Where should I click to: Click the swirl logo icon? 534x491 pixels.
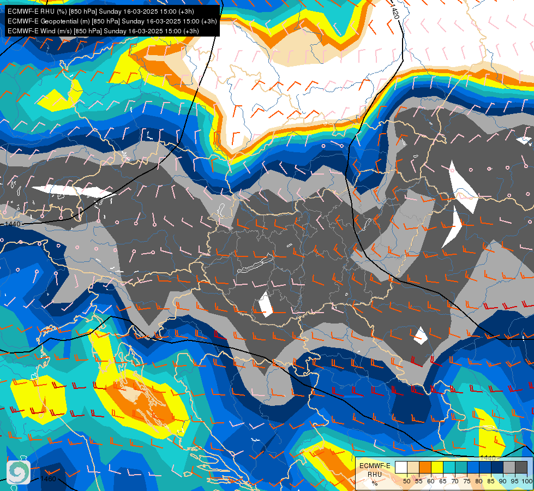[x=19, y=472]
